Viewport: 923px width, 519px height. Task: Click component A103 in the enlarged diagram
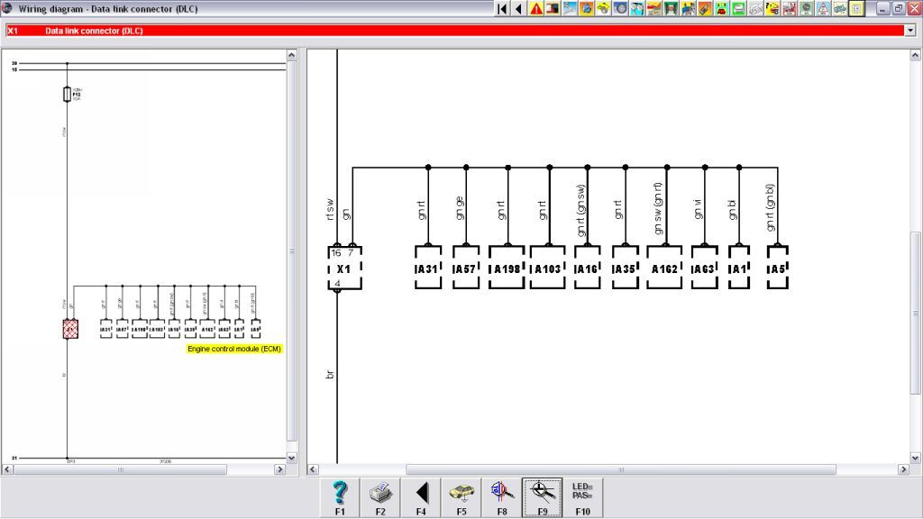point(548,269)
